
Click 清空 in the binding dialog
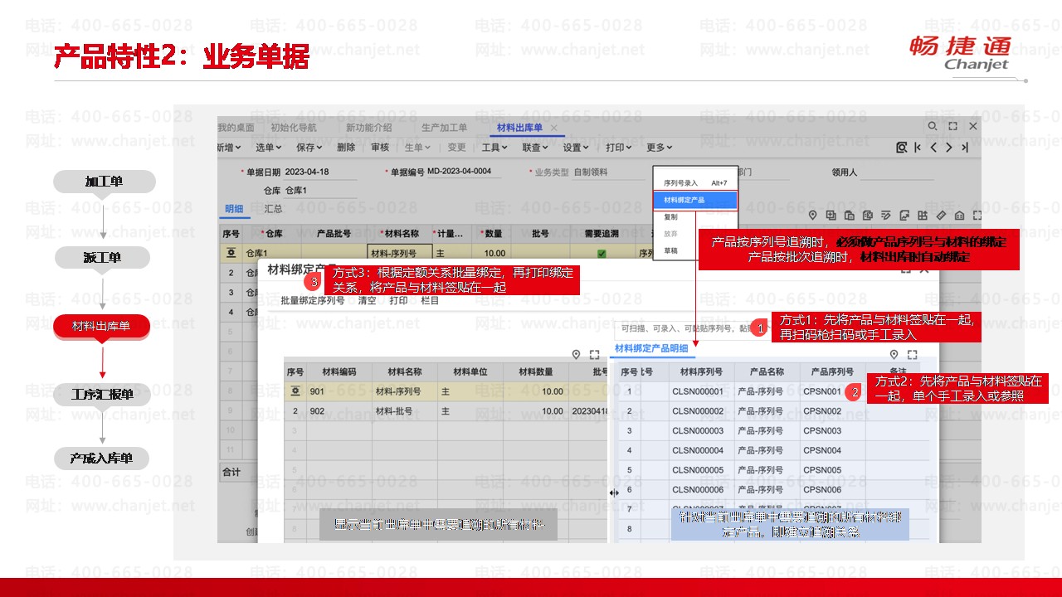point(368,301)
